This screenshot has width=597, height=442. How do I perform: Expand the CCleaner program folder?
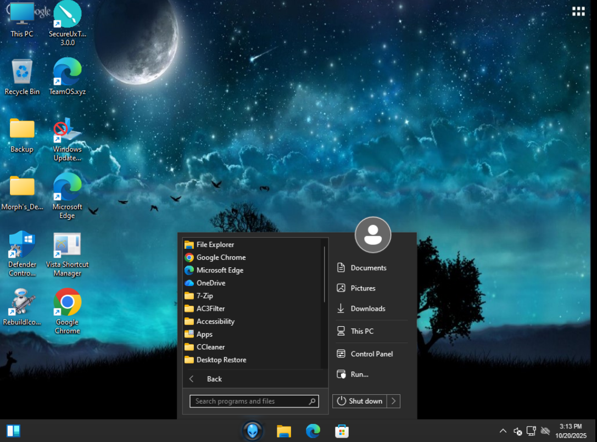[210, 347]
